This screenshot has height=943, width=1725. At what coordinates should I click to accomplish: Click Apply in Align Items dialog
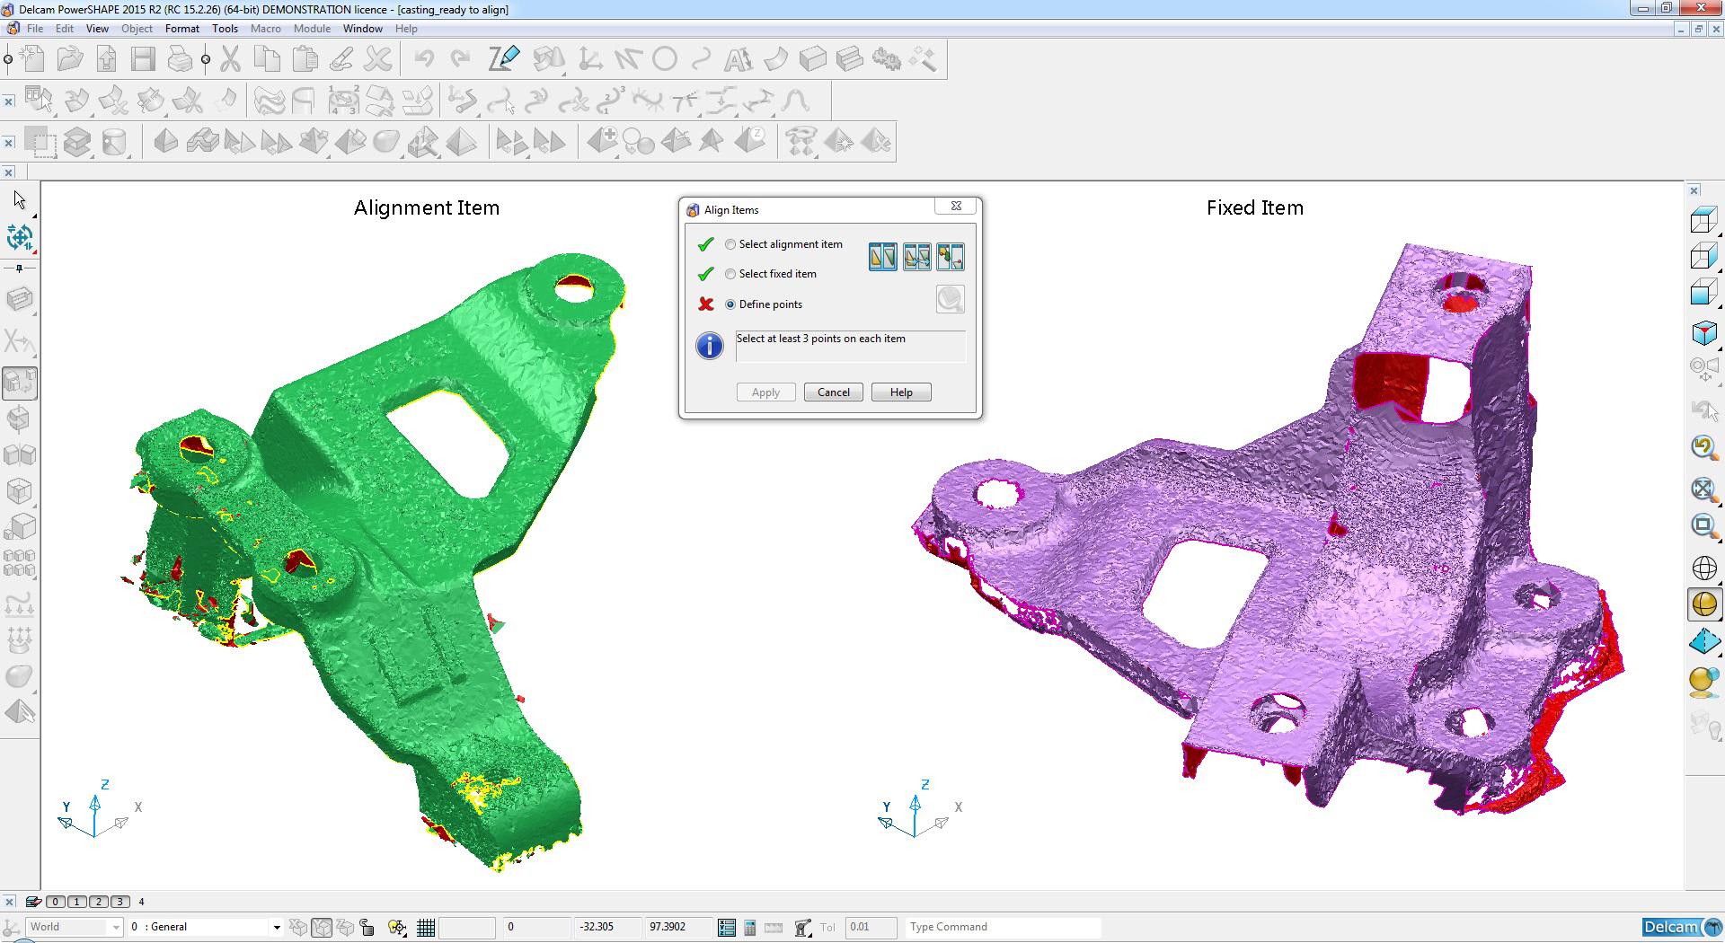coord(765,392)
